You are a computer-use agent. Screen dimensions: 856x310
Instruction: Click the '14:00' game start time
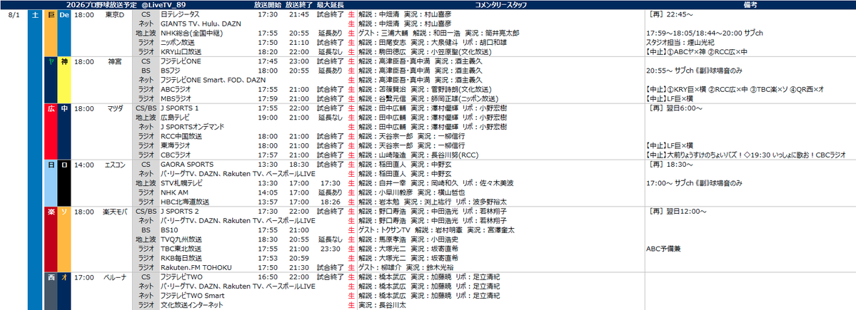click(83, 165)
